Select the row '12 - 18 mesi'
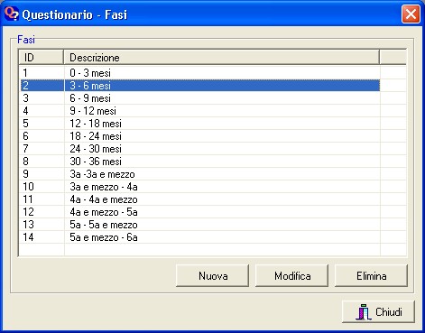This screenshot has height=333, width=425. [200, 124]
